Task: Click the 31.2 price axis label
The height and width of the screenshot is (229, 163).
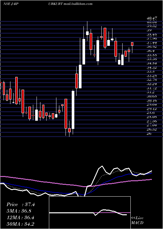Action: click(x=151, y=92)
